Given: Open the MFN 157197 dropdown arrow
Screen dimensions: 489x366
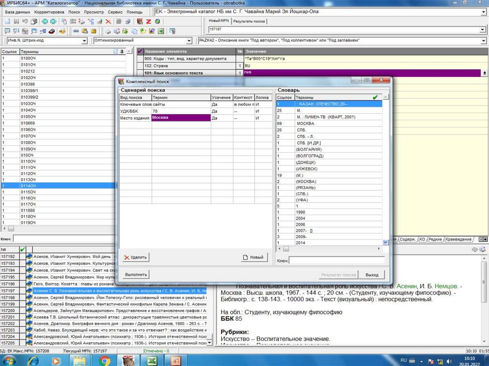Looking at the screenshot, I should (x=483, y=30).
